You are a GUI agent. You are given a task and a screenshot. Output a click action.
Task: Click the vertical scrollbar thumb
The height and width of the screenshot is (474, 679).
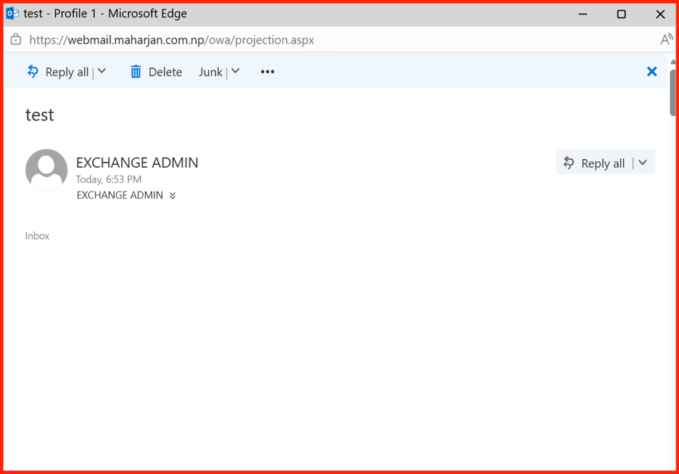672,92
